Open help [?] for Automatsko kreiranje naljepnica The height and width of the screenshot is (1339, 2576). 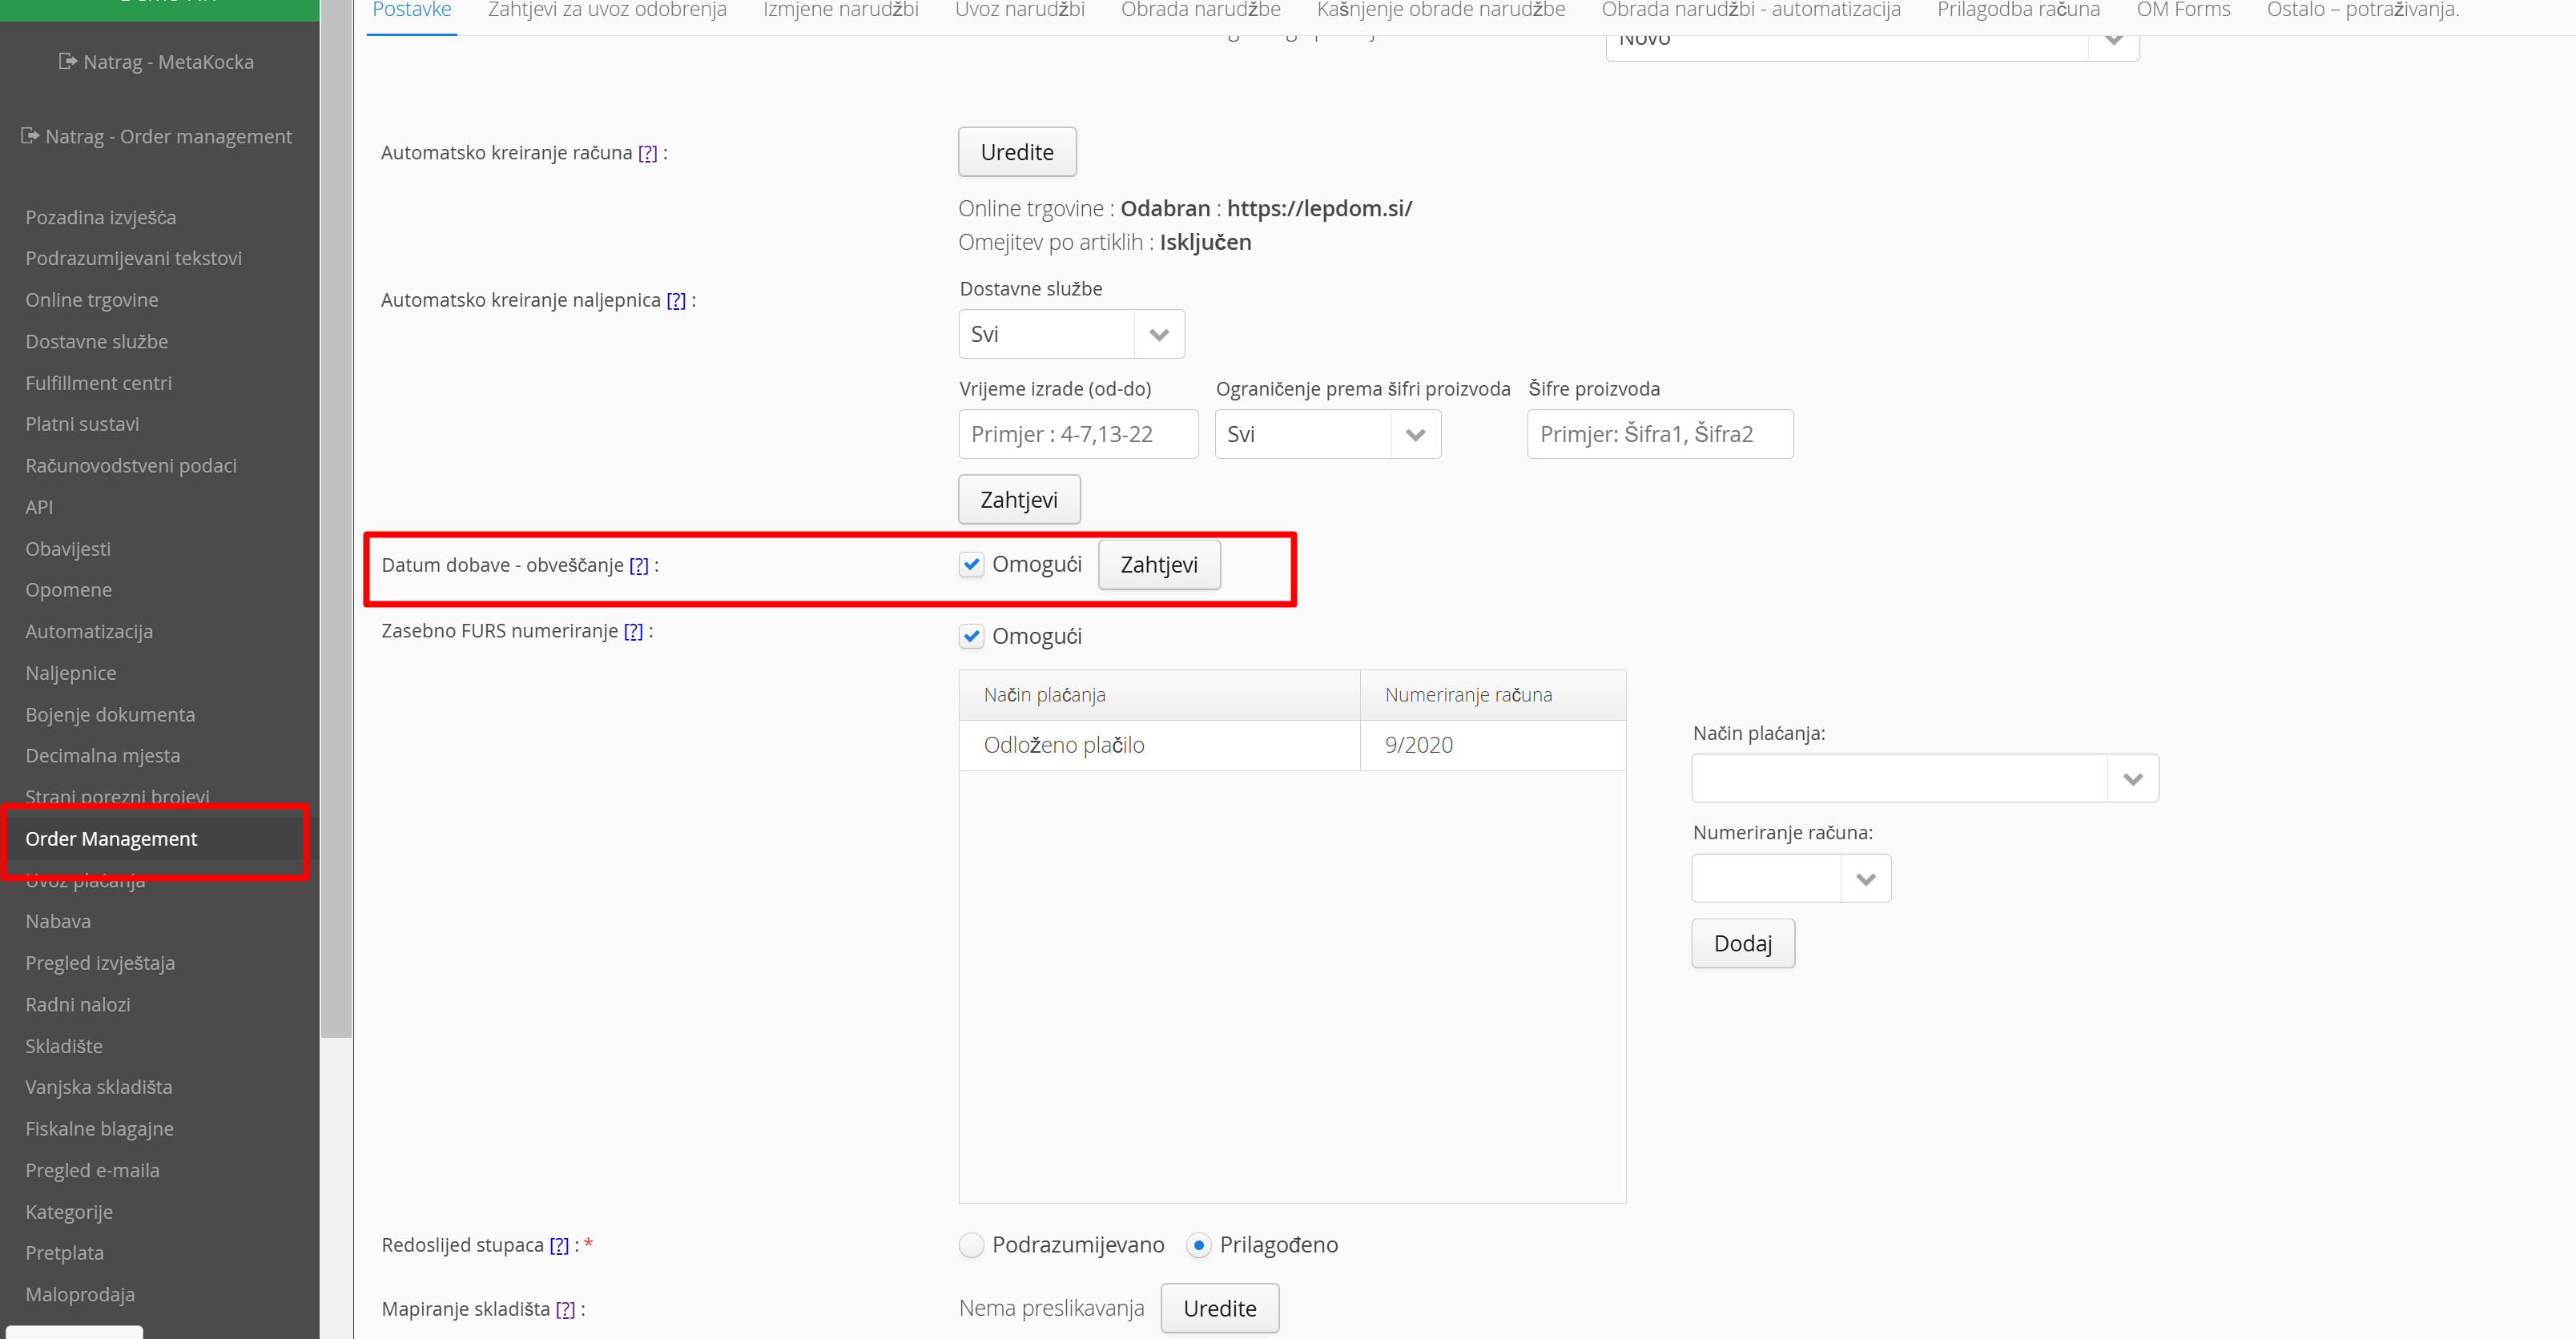(x=676, y=301)
